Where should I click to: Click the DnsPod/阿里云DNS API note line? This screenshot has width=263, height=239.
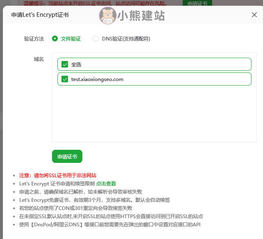[110, 225]
